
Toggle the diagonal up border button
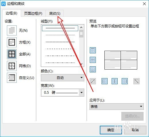click(93, 81)
